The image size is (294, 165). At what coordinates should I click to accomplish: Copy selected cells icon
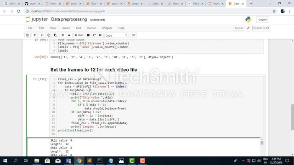(49, 35)
